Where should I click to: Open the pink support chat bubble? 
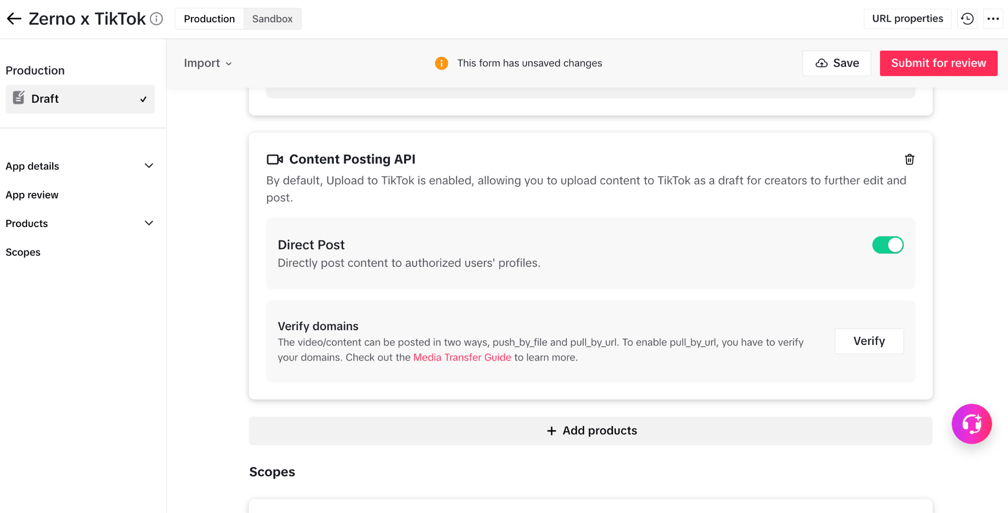(972, 424)
